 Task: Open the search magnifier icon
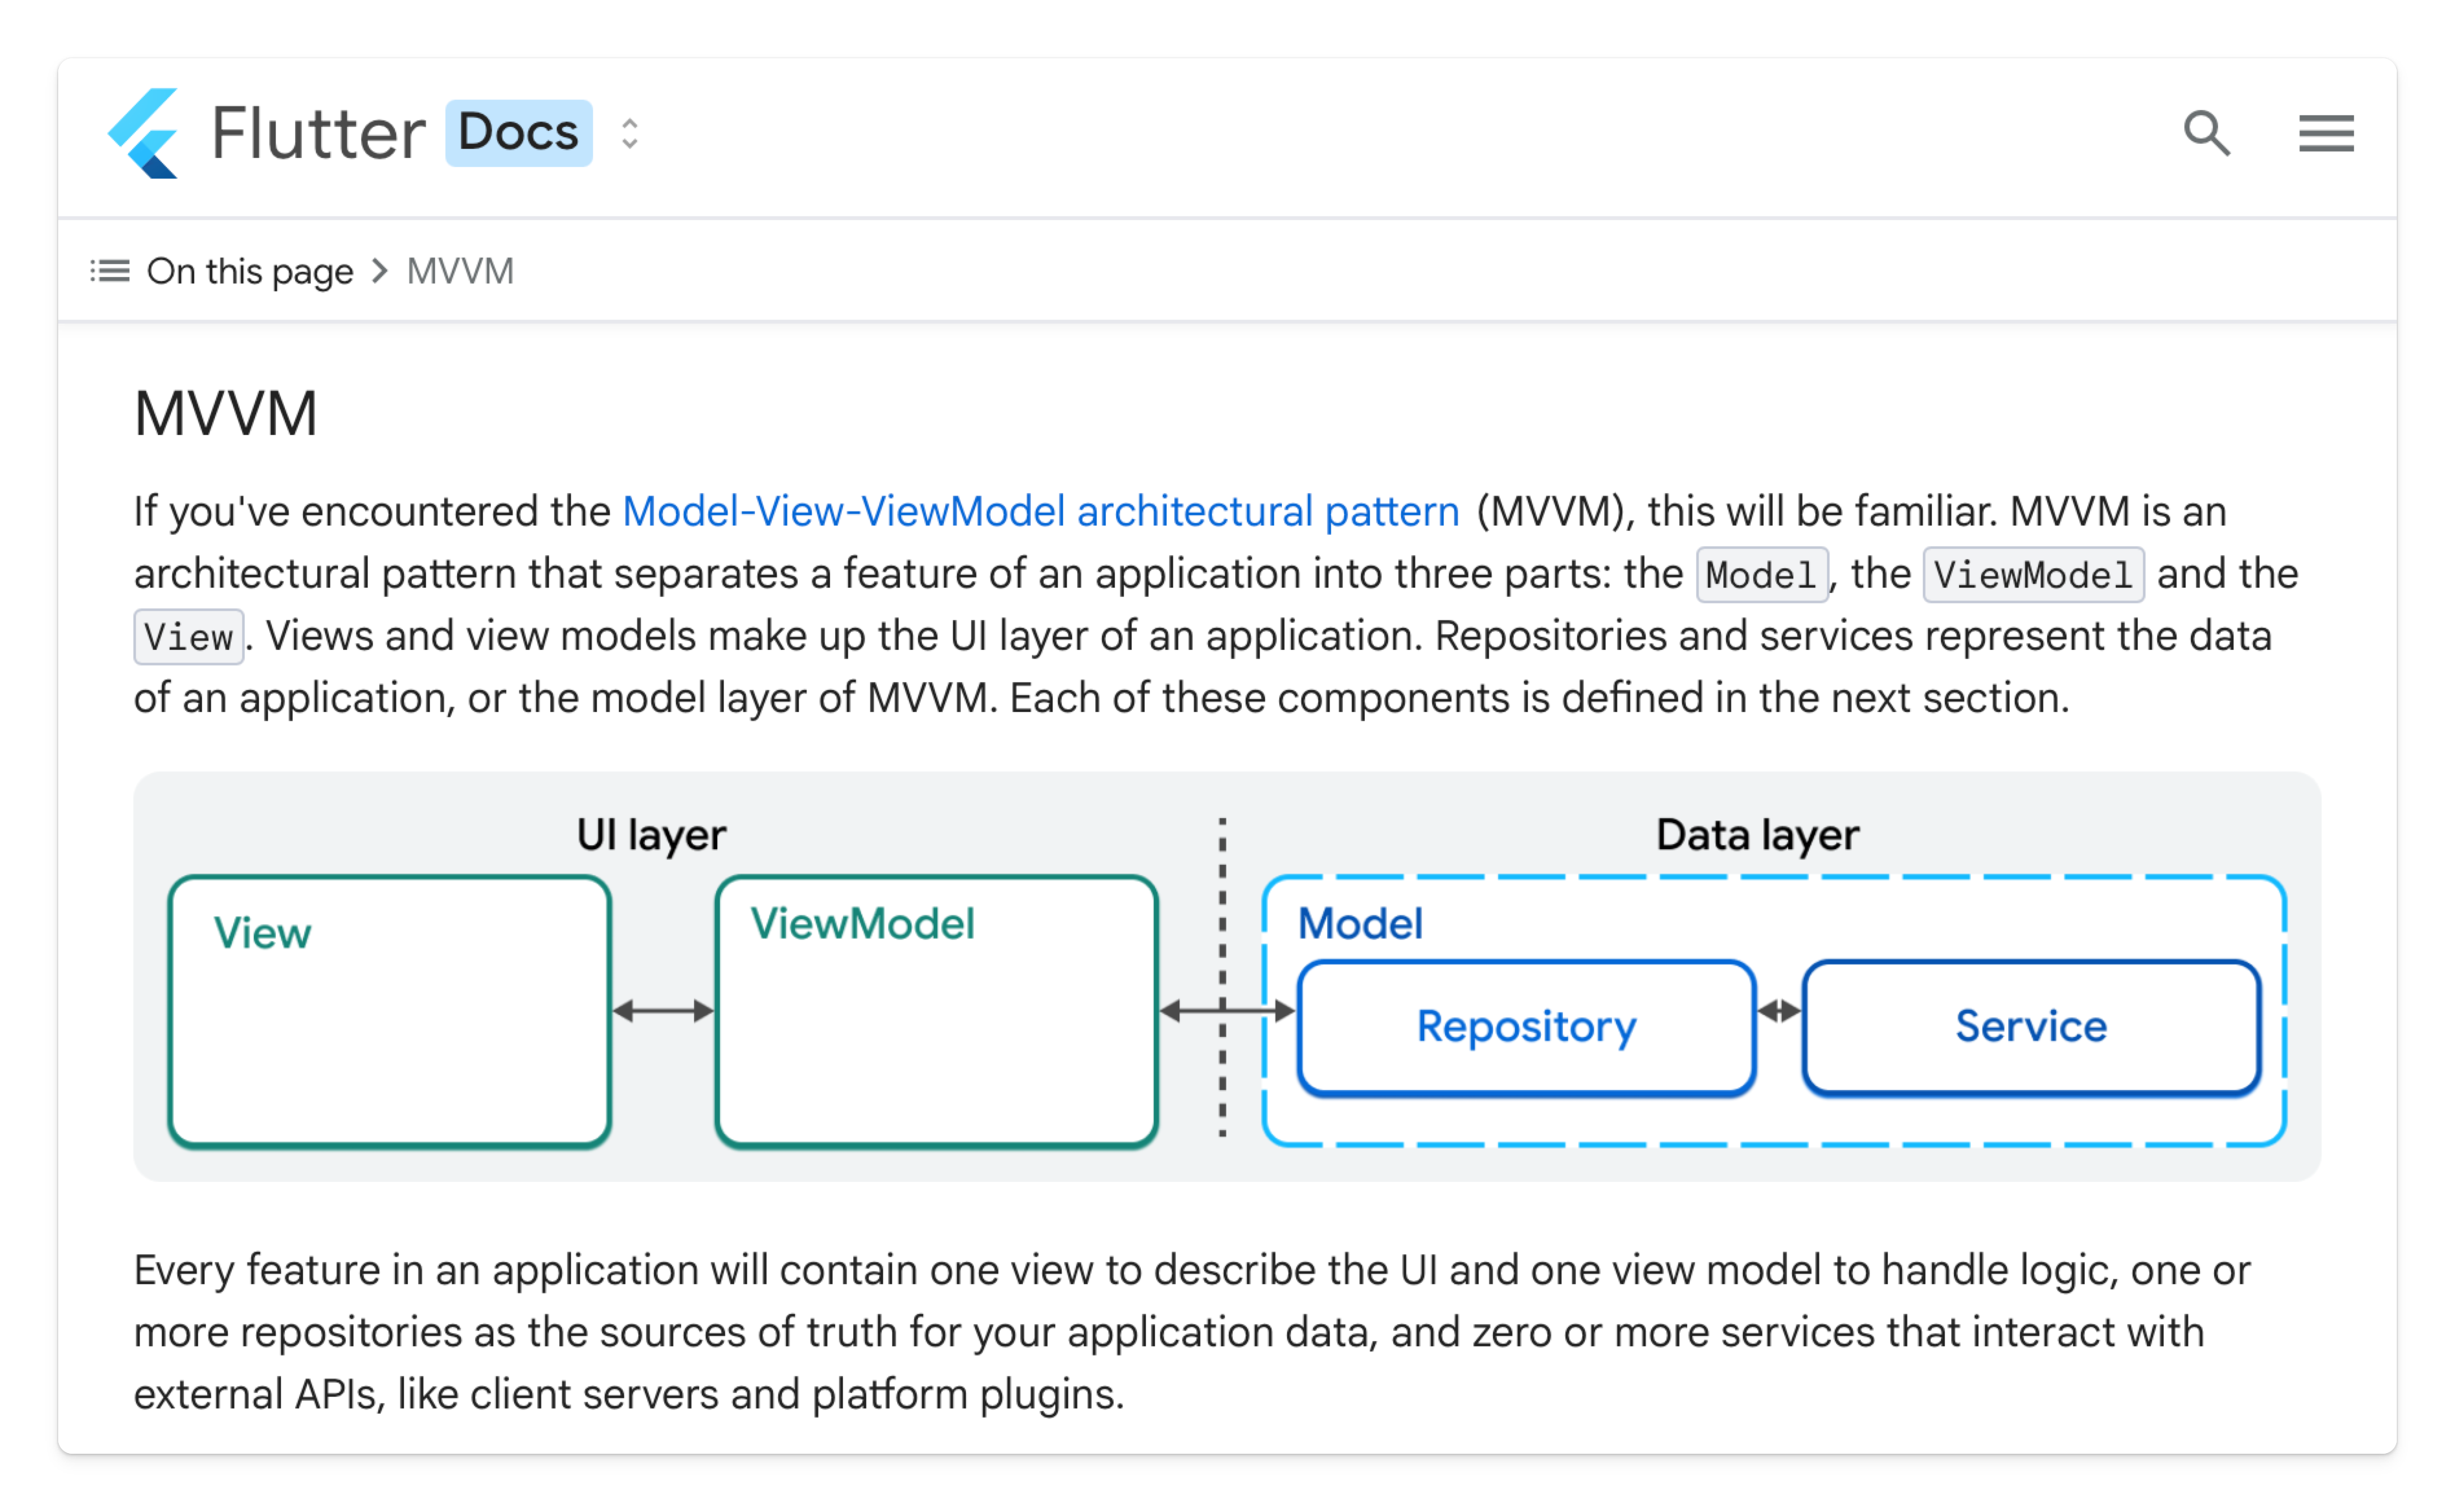[2206, 133]
